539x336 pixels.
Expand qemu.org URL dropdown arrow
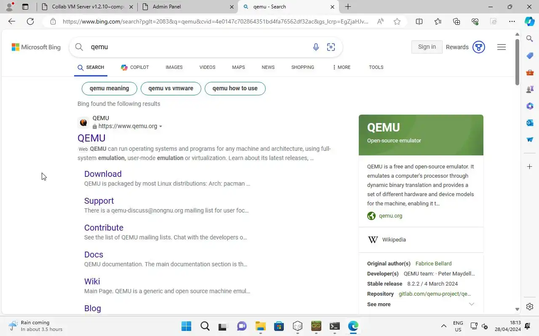(x=160, y=126)
